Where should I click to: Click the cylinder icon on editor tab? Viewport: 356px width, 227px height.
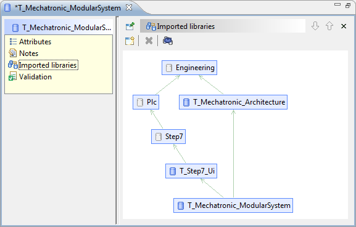click(x=7, y=8)
